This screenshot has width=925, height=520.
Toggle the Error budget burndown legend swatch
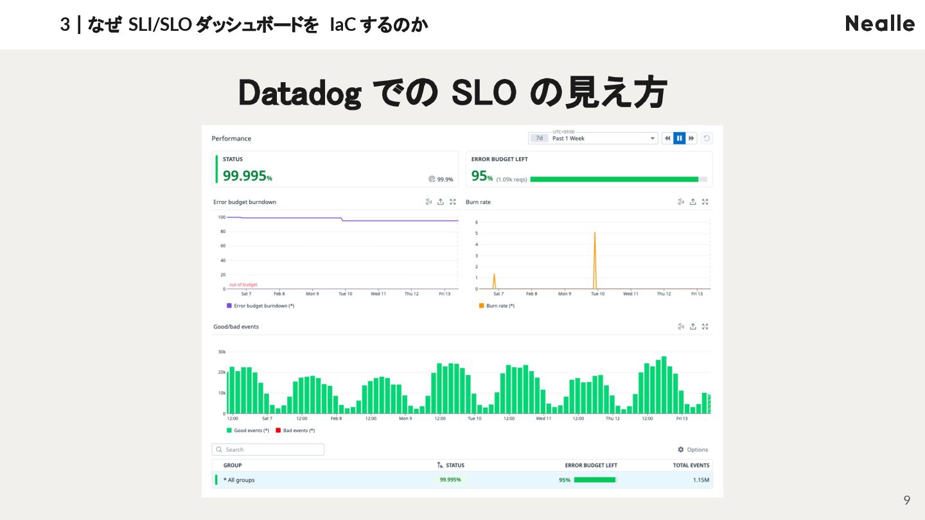coord(229,306)
